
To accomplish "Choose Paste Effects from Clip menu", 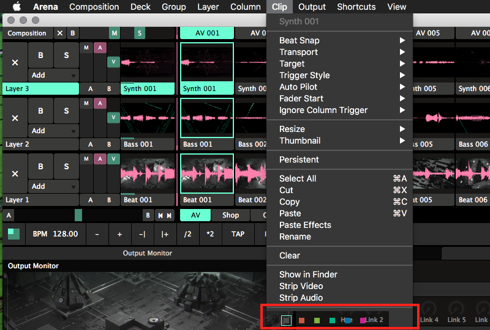I will [x=305, y=225].
